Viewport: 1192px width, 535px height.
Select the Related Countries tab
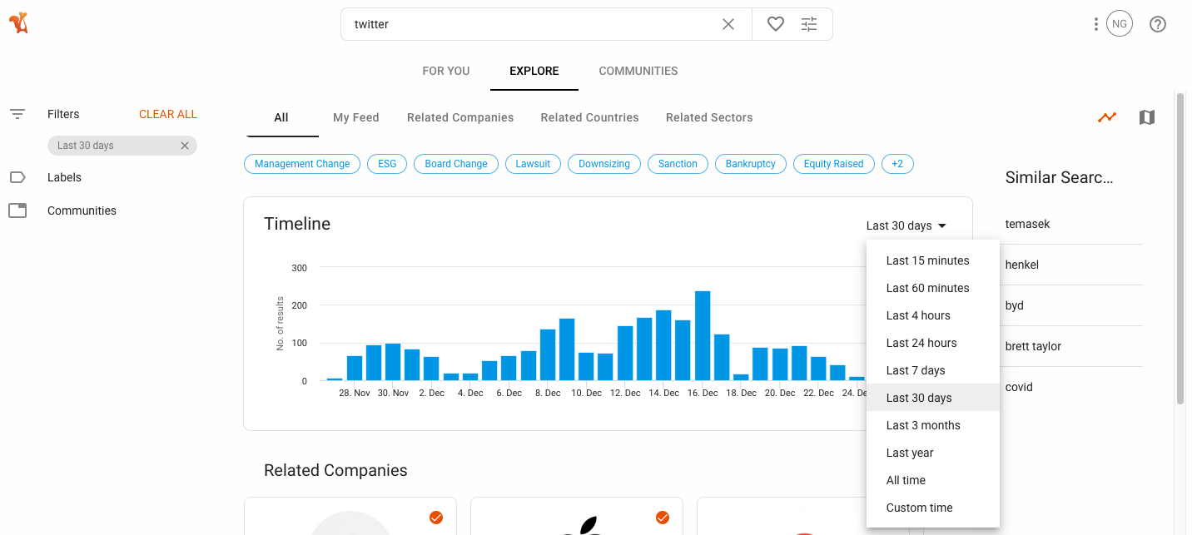589,117
